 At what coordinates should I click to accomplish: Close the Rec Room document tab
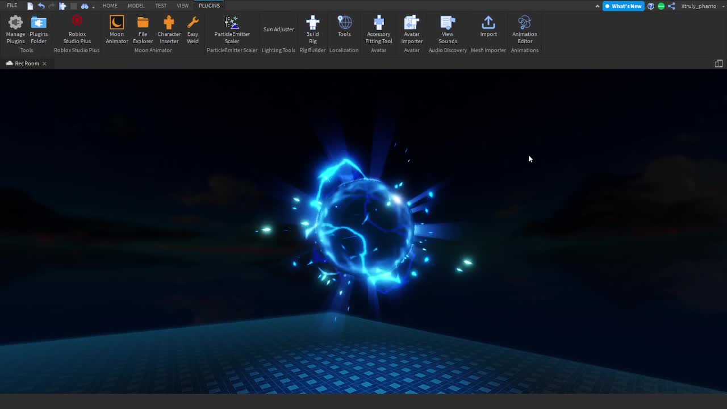[44, 64]
